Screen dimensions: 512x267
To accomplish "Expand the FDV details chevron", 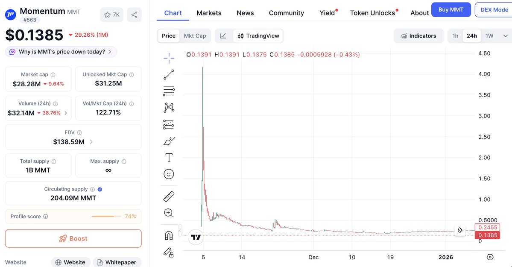I will click(91, 142).
